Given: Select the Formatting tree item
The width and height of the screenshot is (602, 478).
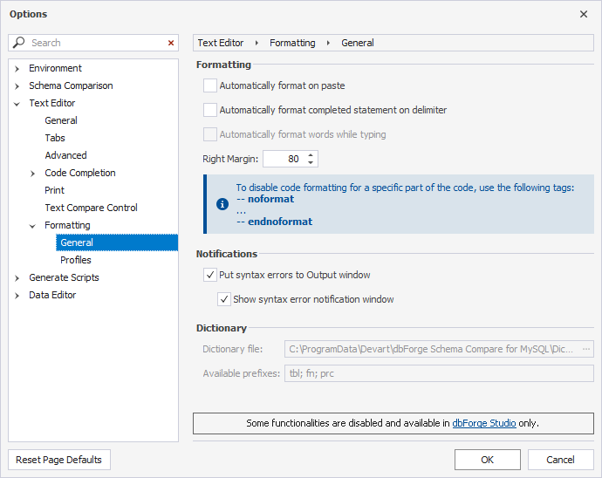Looking at the screenshot, I should point(67,225).
